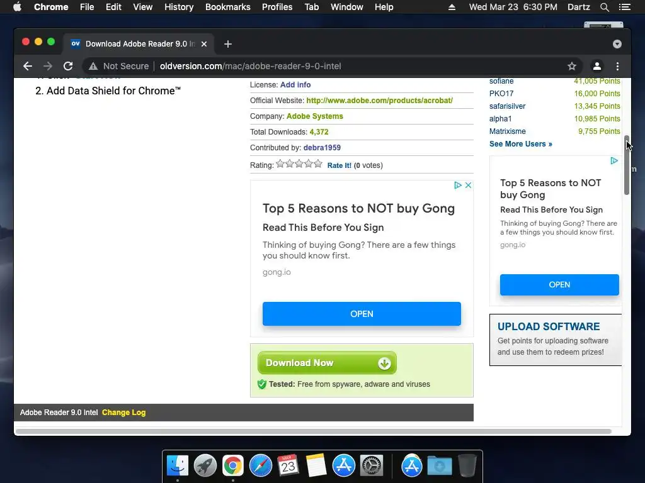Viewport: 645px width, 483px height.
Task: Open the adobe.com official website link
Action: pyautogui.click(x=379, y=100)
